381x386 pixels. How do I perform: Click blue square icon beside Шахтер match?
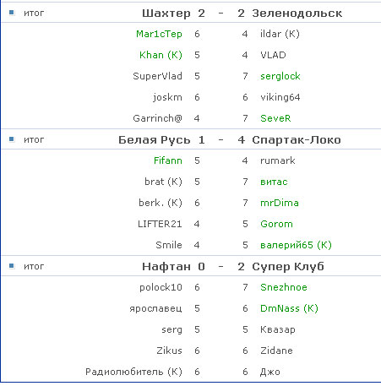pos(12,13)
